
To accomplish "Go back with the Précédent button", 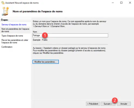I will 93,104.
